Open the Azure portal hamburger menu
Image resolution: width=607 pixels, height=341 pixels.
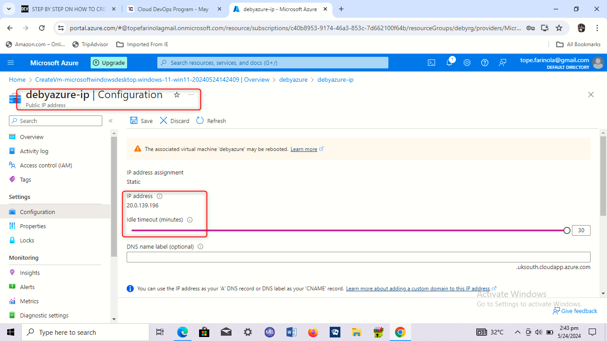(x=11, y=63)
